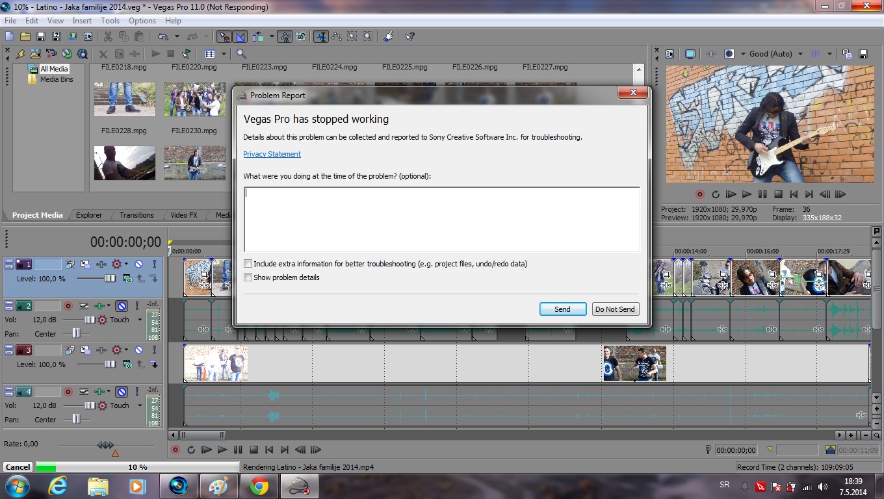Viewport: 884px width, 499px height.
Task: Open the Insert menu
Action: coord(82,21)
